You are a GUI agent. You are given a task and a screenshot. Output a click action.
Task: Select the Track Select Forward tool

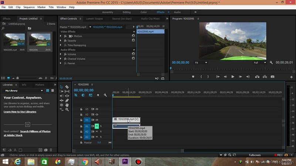click(x=61, y=91)
